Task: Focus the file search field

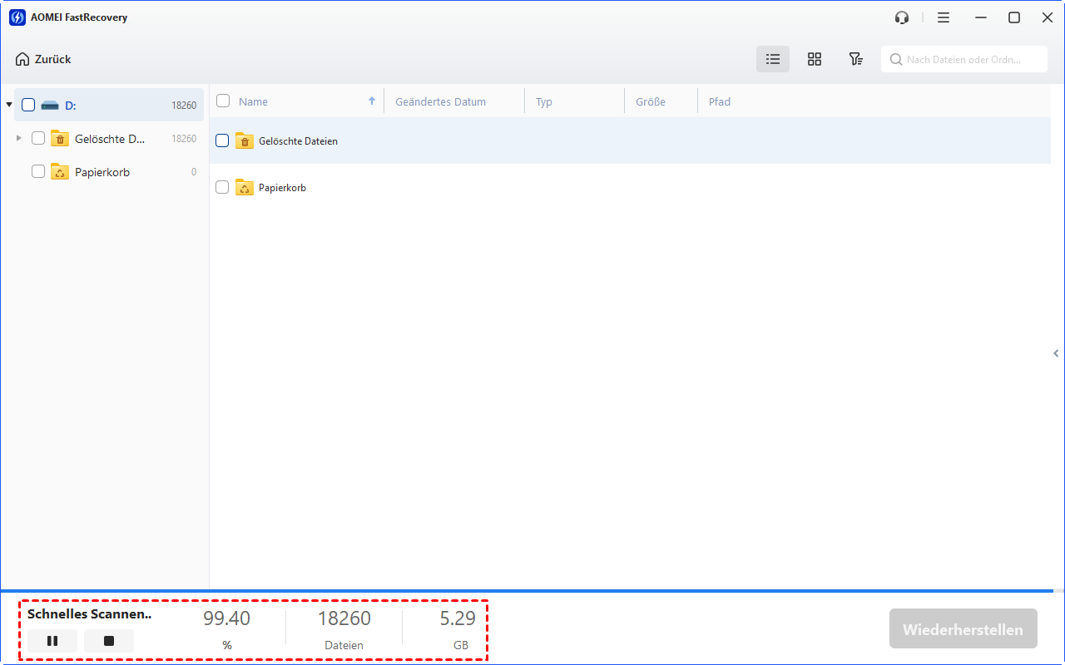Action: (964, 59)
